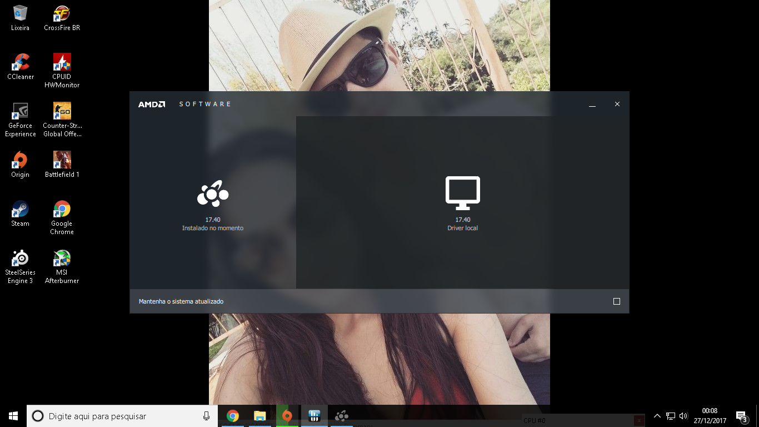Select Google Chrome desktop shortcut
The height and width of the screenshot is (427, 759).
point(62,217)
